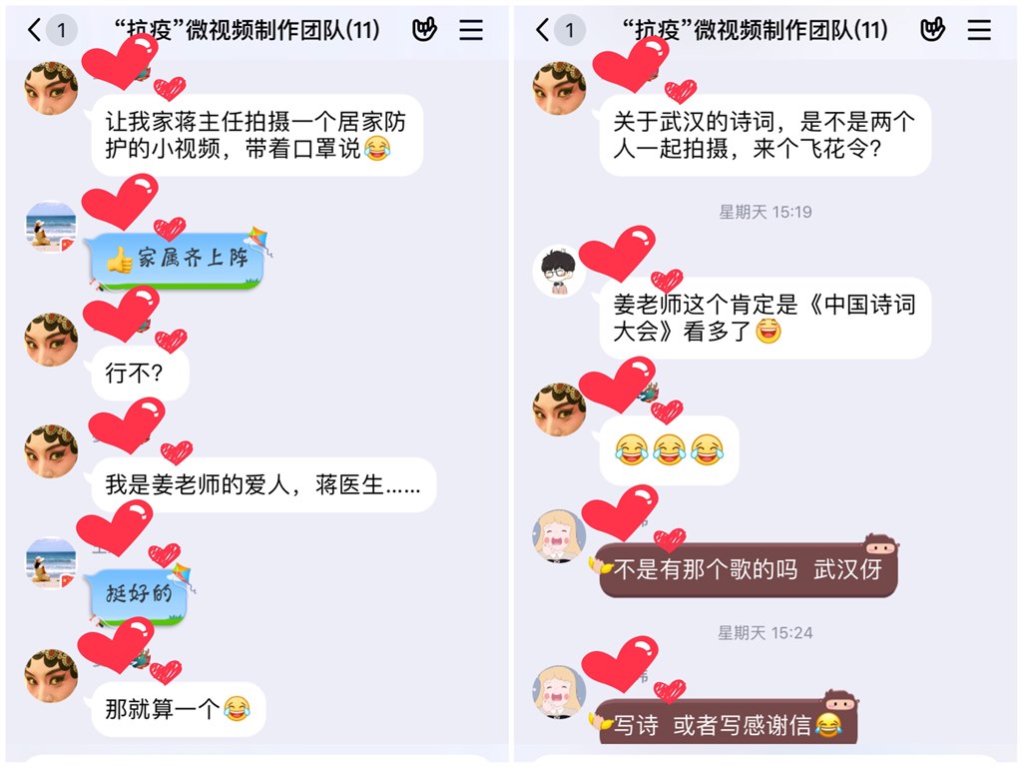
Task: Open hamburger menu in left chat header
Action: [x=471, y=30]
